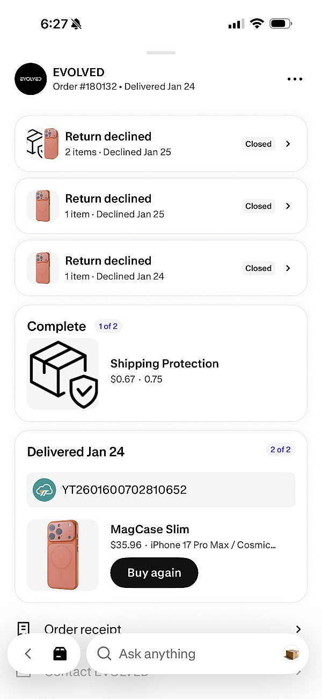Tap the Order receipt document icon
The image size is (322, 699).
click(23, 629)
